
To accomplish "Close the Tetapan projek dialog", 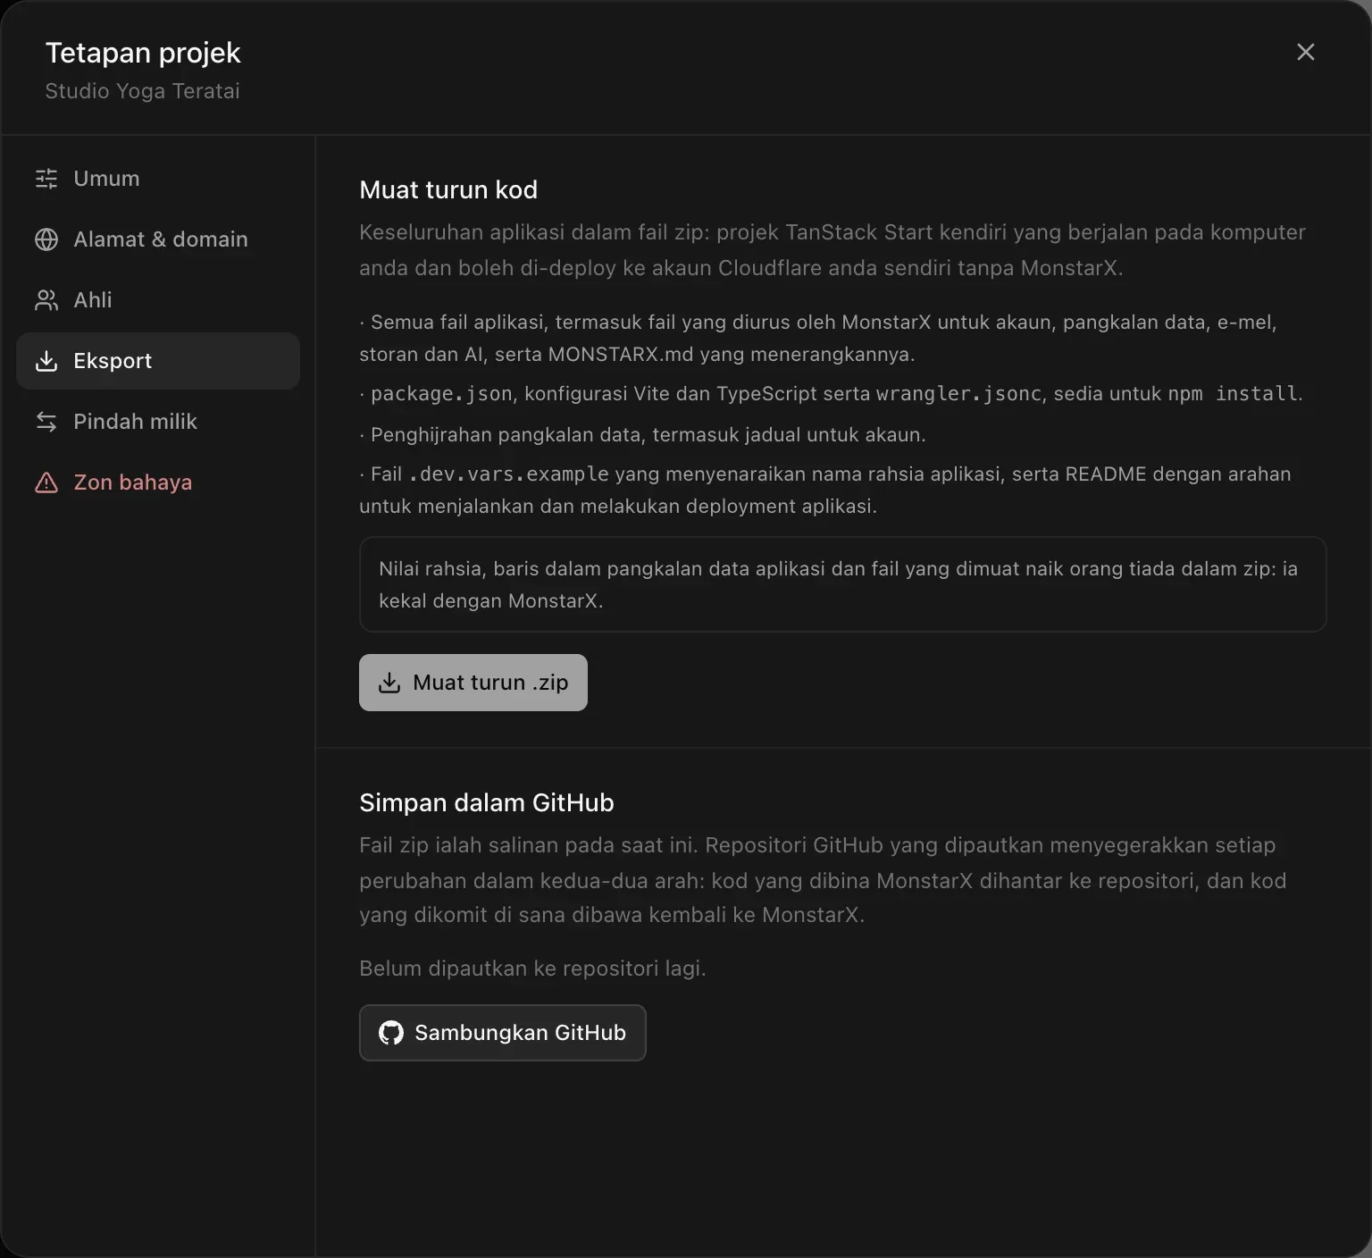I will click(x=1306, y=52).
